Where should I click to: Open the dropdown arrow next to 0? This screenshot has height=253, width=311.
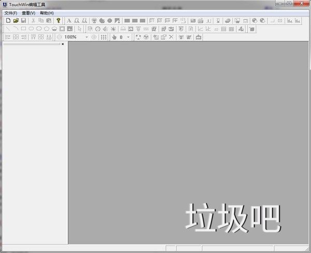click(x=128, y=37)
